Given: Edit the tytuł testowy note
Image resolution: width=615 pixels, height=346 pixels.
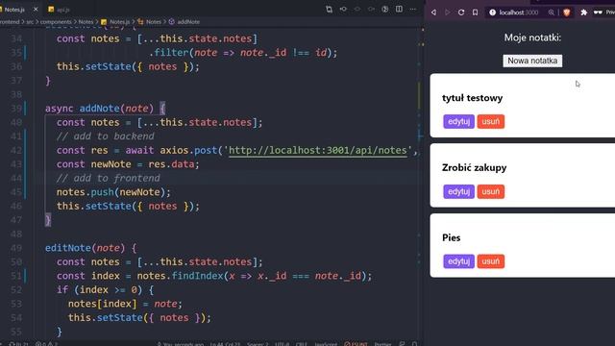Looking at the screenshot, I should (458, 122).
